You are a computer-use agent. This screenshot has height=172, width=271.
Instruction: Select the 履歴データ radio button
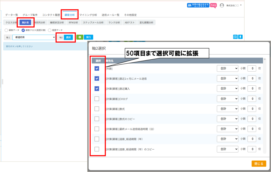point(50,30)
